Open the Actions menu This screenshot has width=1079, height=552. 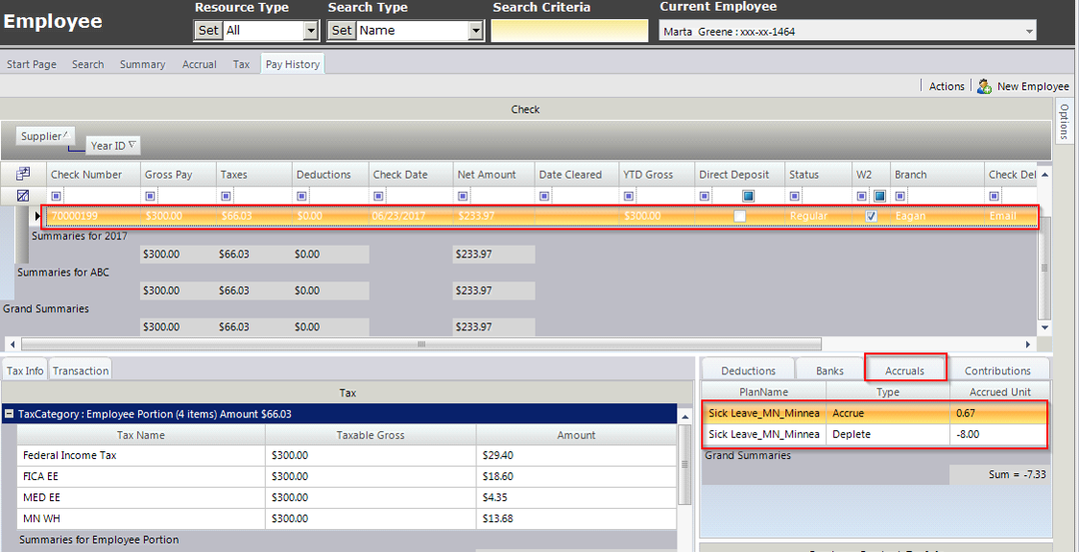tap(947, 86)
